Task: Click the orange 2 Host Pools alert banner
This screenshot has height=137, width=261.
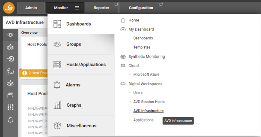Action: coord(33,73)
